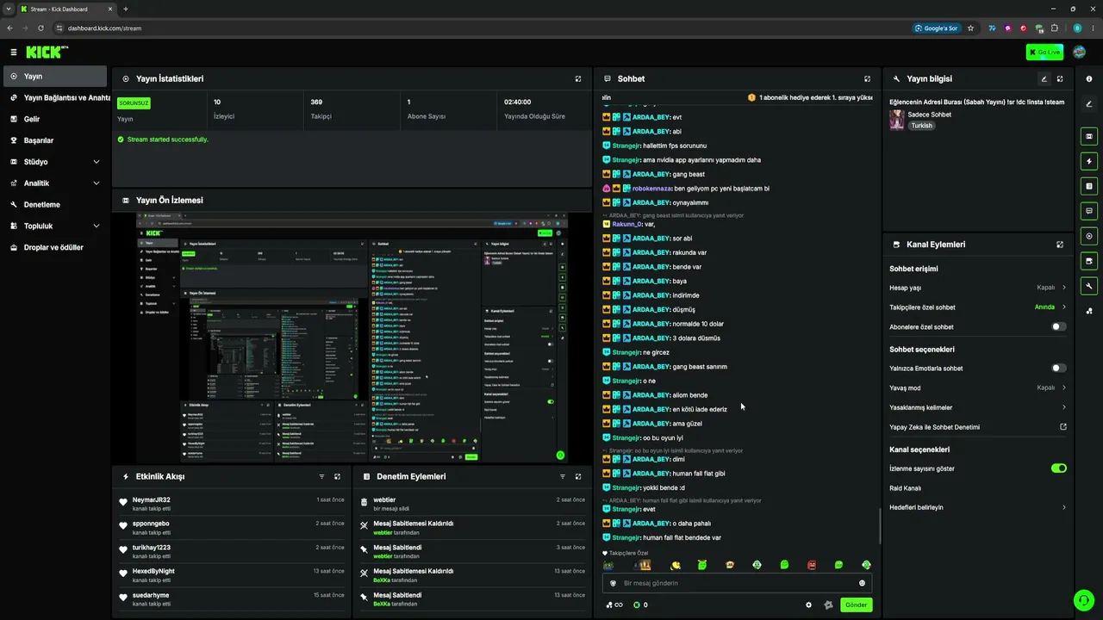The image size is (1103, 620).
Task: Open Başarılar in the sidebar
Action: [56, 140]
